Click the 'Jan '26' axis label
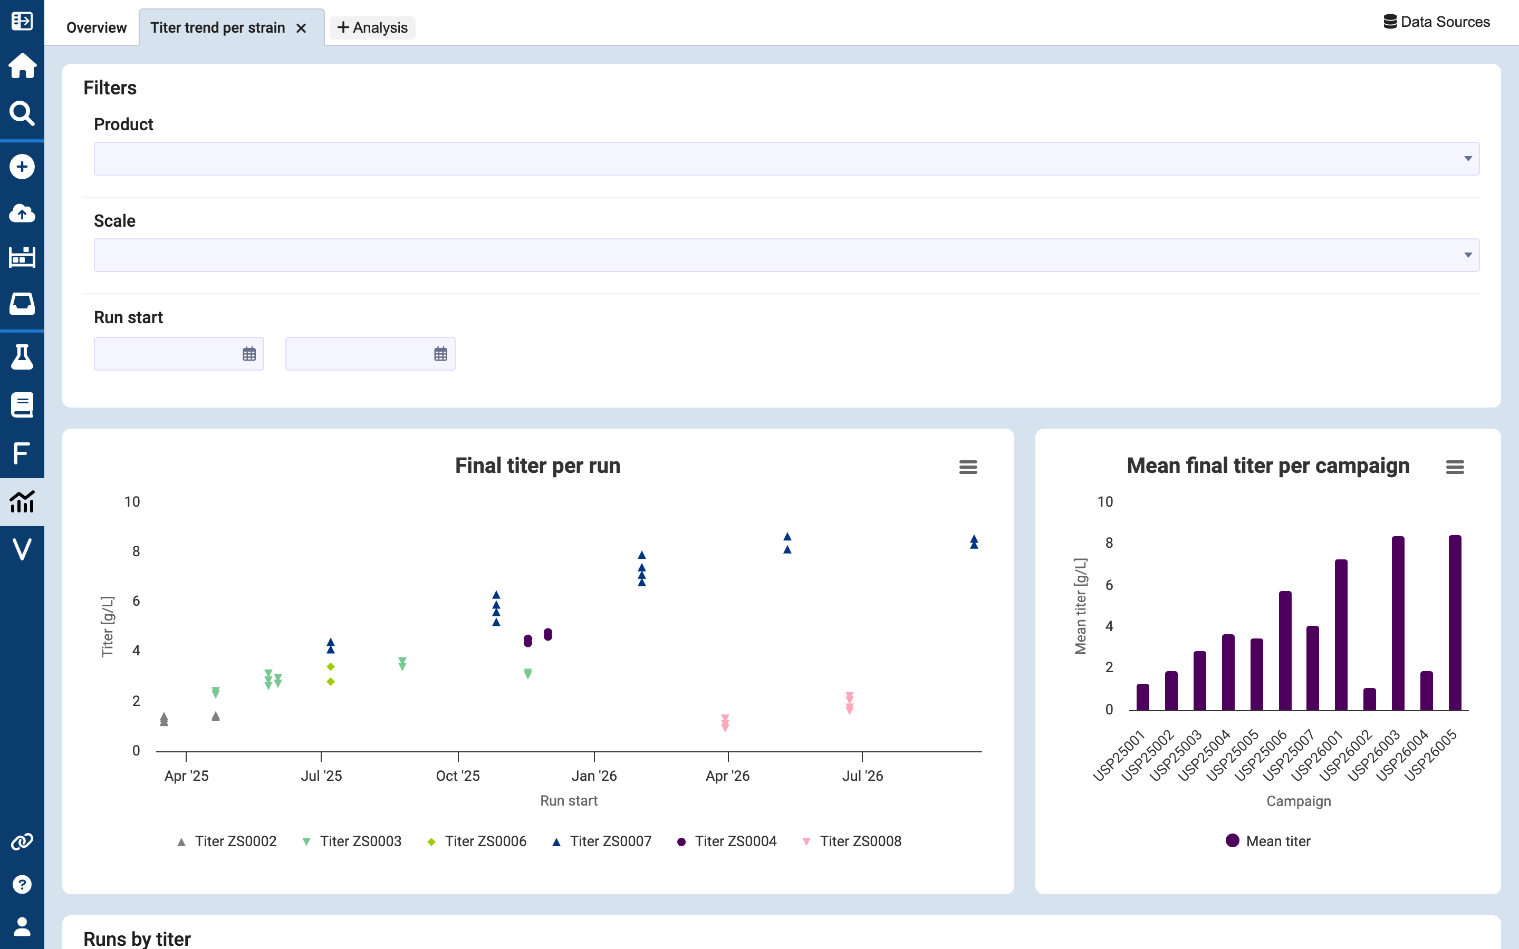This screenshot has width=1519, height=949. (x=594, y=776)
